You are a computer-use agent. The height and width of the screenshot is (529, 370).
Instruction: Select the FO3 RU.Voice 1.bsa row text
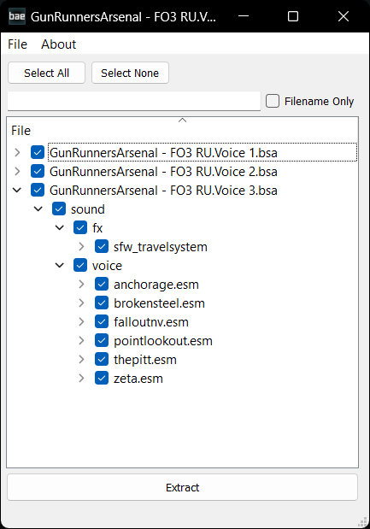(163, 153)
